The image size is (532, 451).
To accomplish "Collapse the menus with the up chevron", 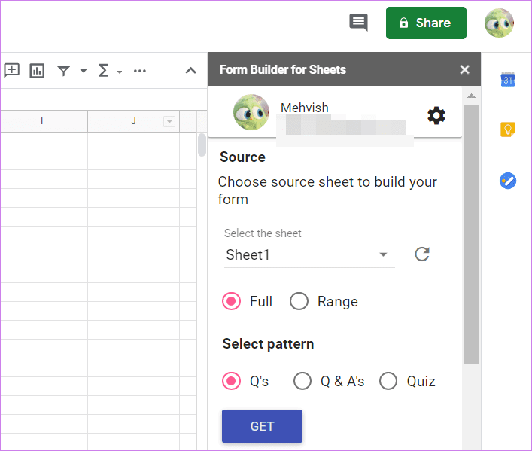I will coord(190,71).
